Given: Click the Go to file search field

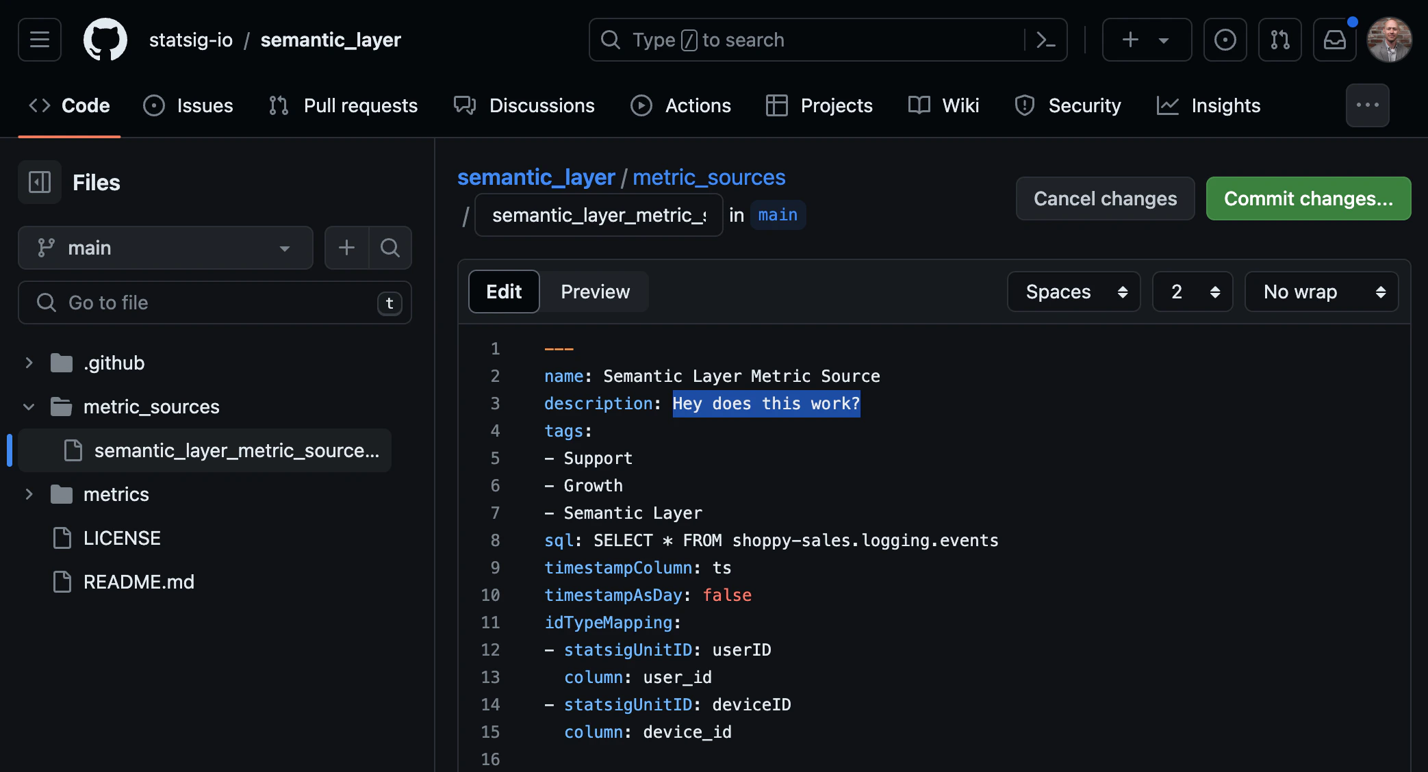Looking at the screenshot, I should coord(214,303).
